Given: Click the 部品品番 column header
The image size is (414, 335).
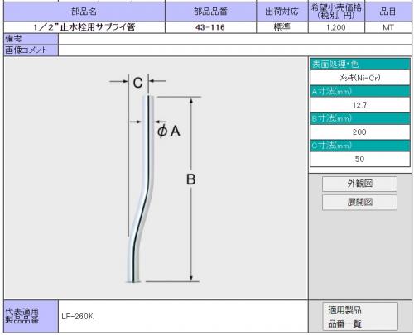Looking at the screenshot, I should coord(210,12).
